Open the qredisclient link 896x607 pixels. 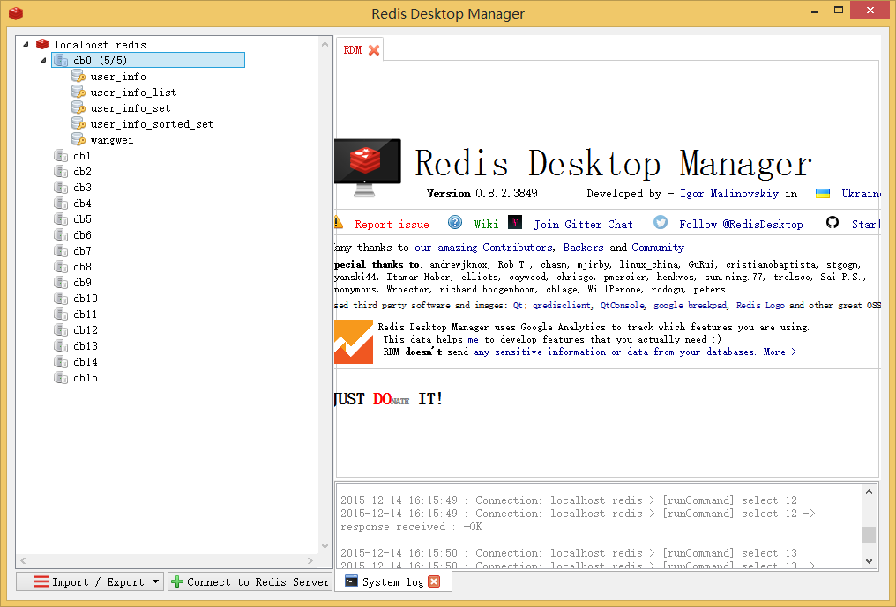[x=562, y=306]
